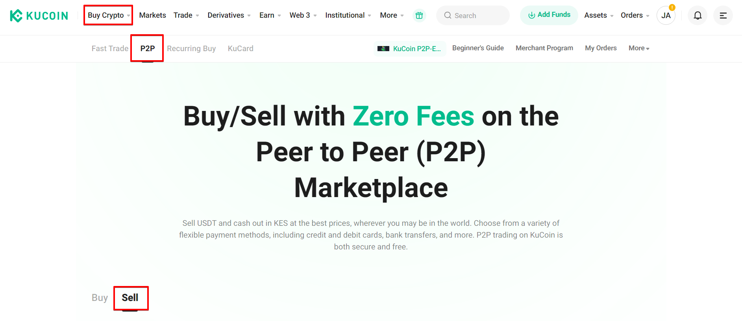Viewport: 742px width, 321px height.
Task: Click the JA profile avatar
Action: tap(666, 15)
